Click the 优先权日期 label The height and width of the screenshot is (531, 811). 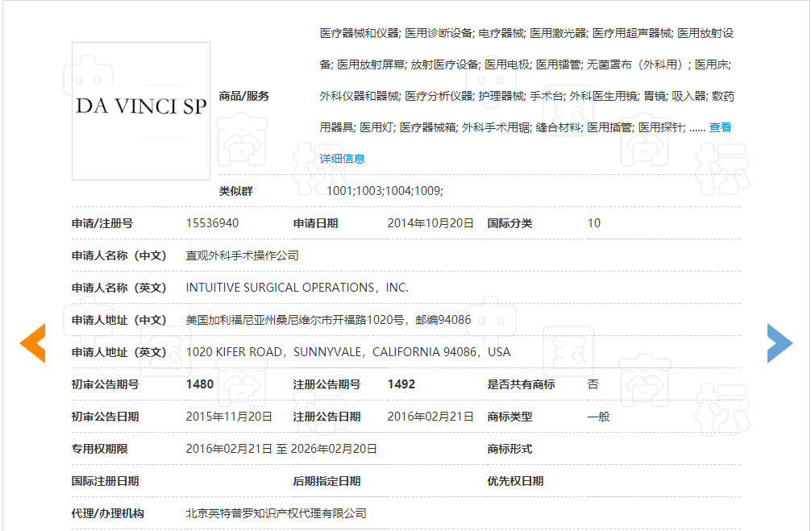[x=515, y=481]
